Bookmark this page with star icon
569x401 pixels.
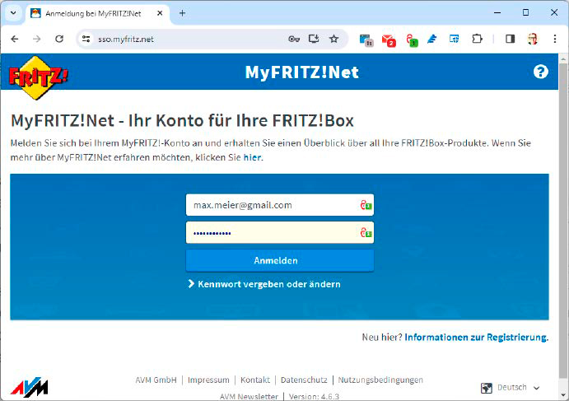click(x=333, y=39)
